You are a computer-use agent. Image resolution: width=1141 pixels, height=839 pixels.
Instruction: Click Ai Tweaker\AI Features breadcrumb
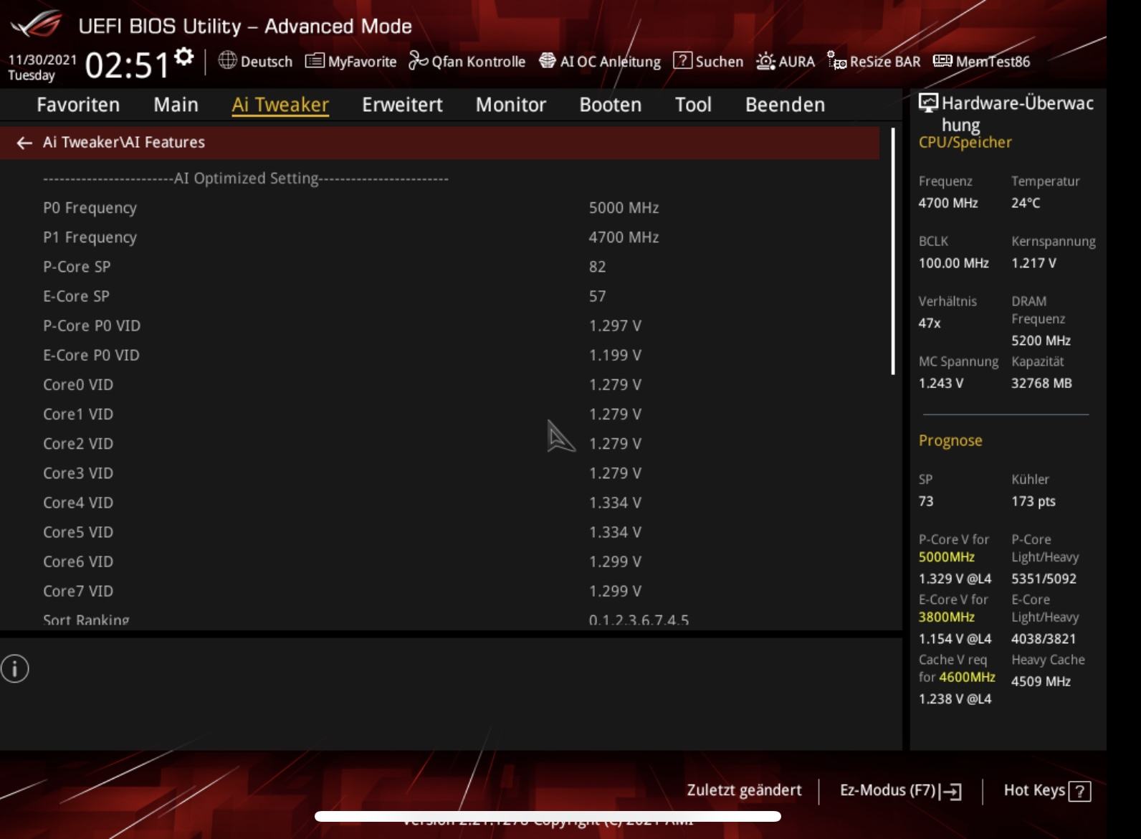(124, 142)
